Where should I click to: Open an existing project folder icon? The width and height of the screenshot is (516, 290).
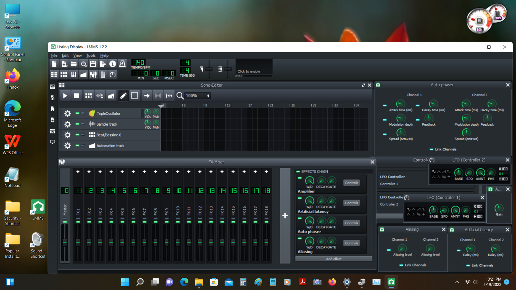click(x=74, y=64)
